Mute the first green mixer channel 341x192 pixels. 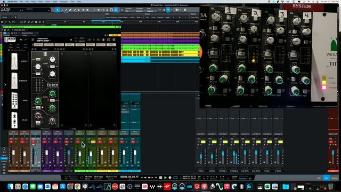tap(78, 142)
